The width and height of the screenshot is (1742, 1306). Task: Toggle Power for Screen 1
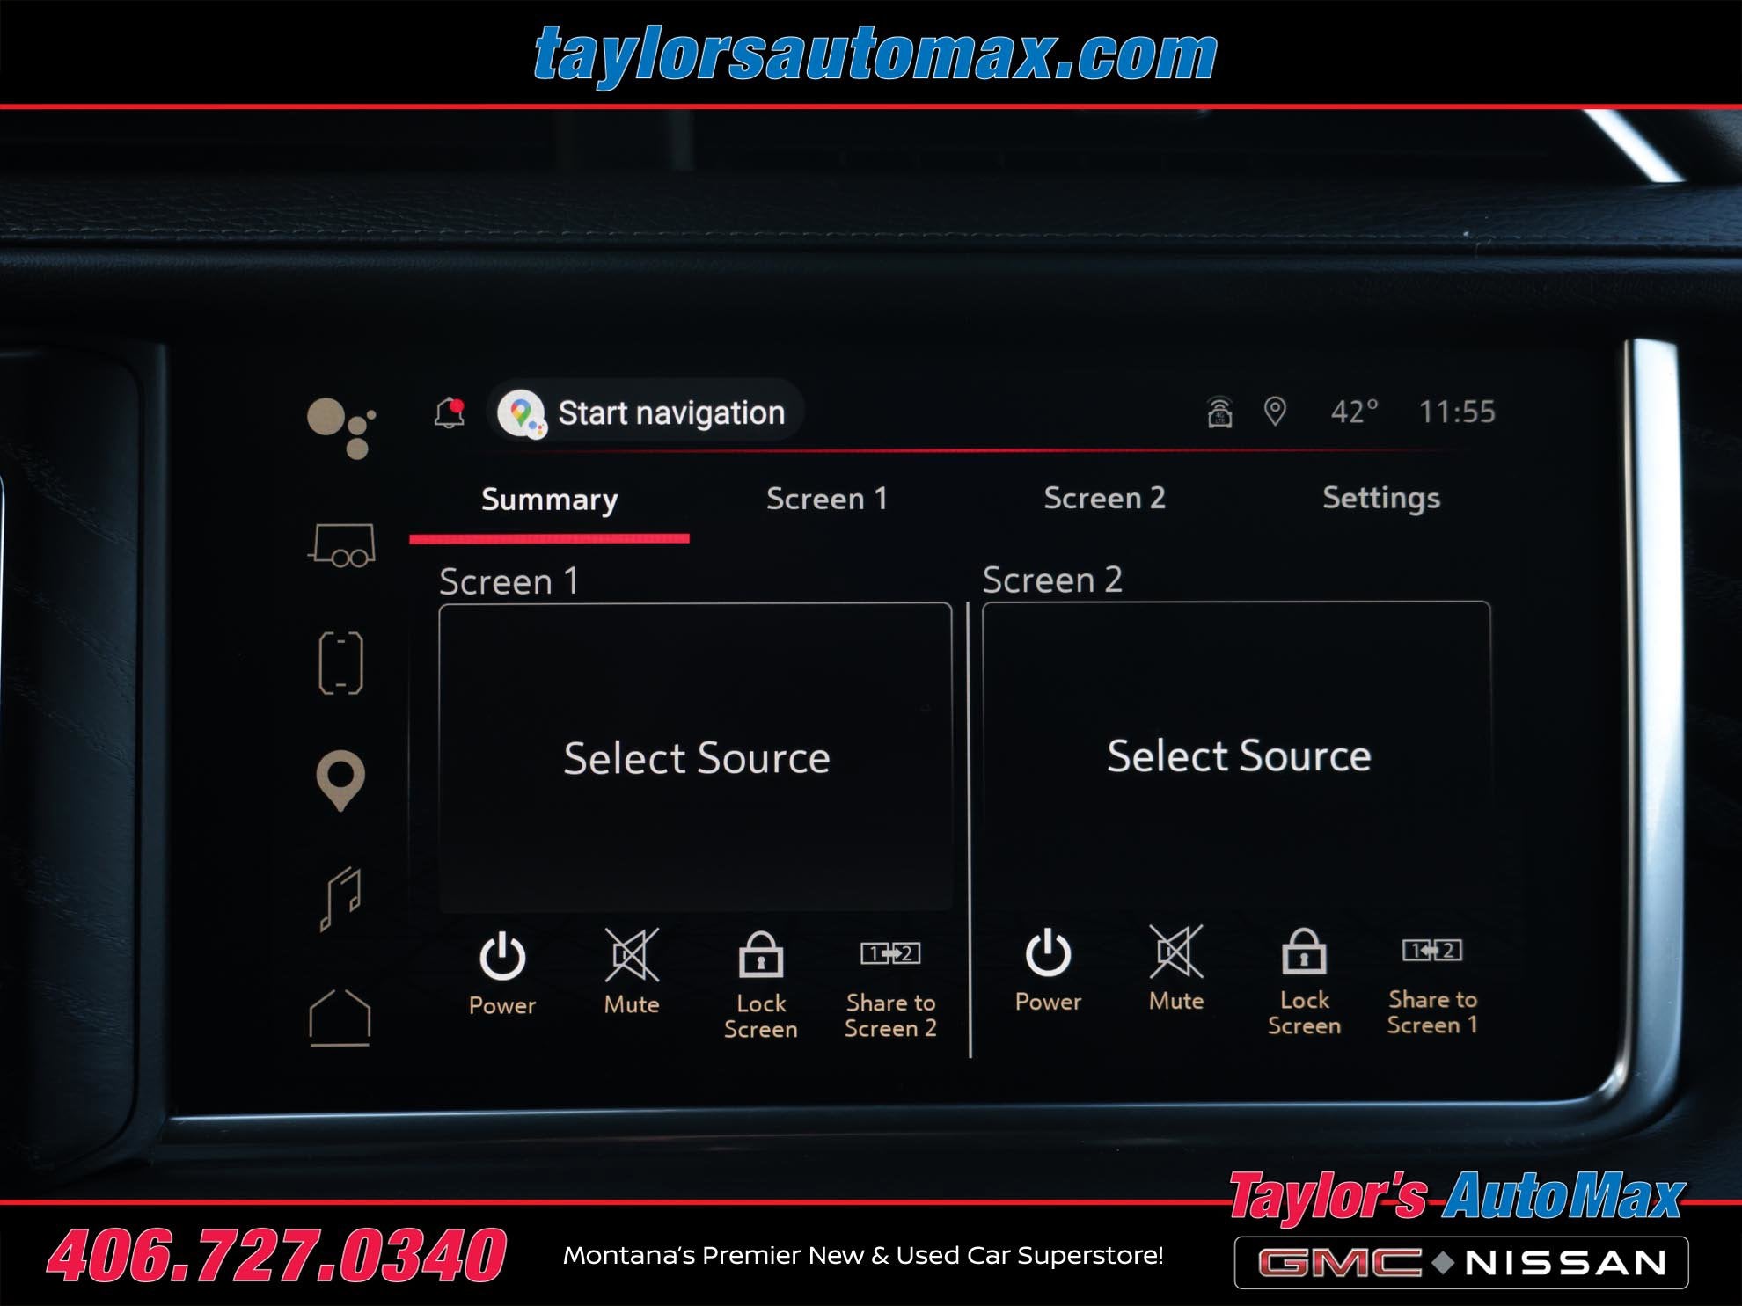502,974
